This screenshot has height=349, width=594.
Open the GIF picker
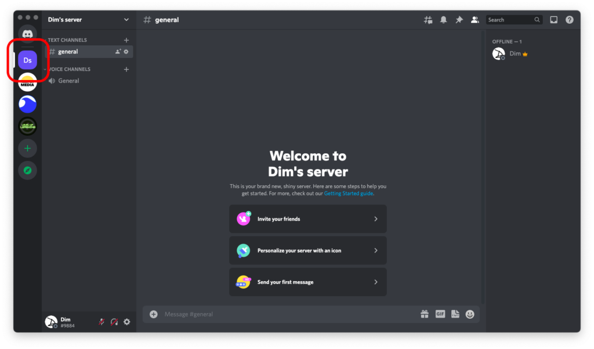point(440,314)
